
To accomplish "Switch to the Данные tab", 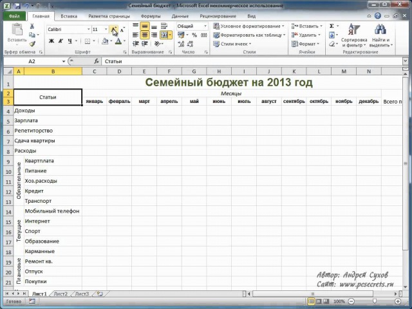I will pos(180,16).
